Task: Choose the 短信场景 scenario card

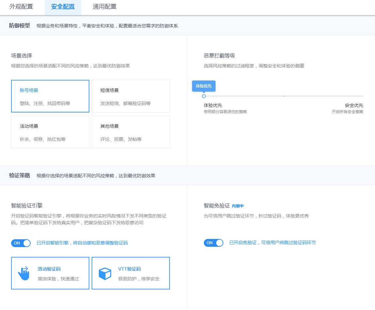Action: tap(131, 96)
